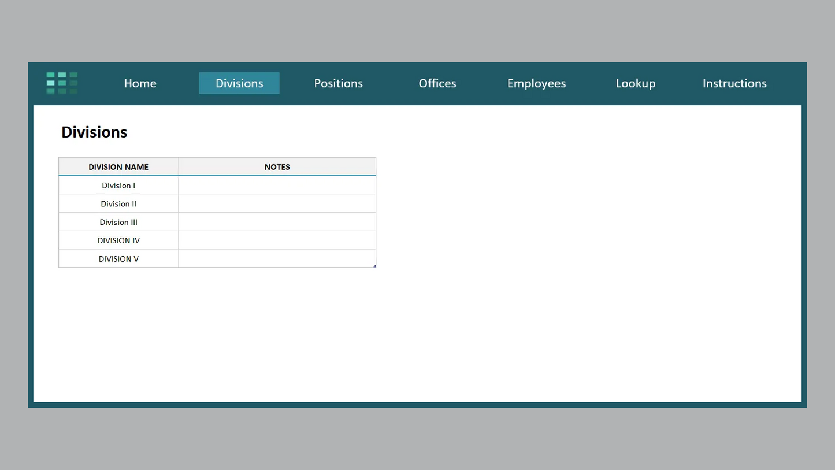The height and width of the screenshot is (470, 835).
Task: Click the notes field beside Division III
Action: point(277,222)
